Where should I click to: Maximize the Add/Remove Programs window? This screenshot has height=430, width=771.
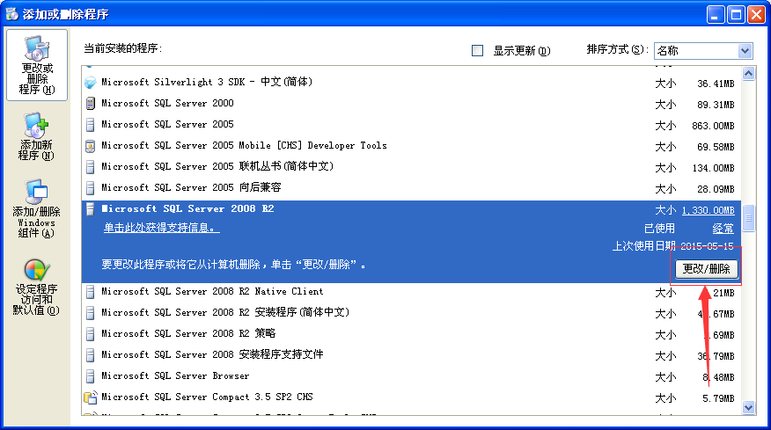pyautogui.click(x=736, y=15)
